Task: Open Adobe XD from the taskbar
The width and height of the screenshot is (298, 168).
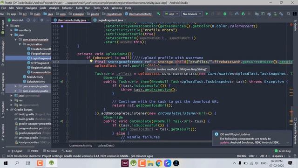Action: coord(125,163)
